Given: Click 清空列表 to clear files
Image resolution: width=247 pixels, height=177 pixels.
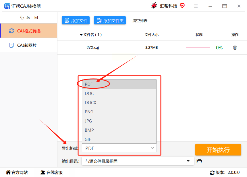Looking at the screenshot, I should [x=140, y=21].
